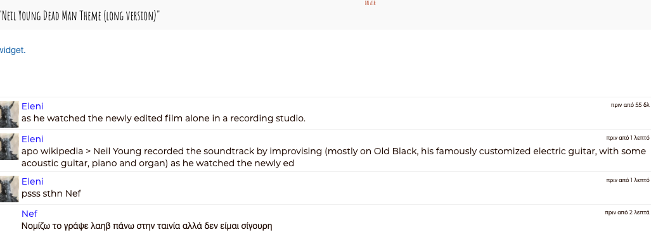Click the πριν από 2 λεπτά timestamp

pos(628,212)
